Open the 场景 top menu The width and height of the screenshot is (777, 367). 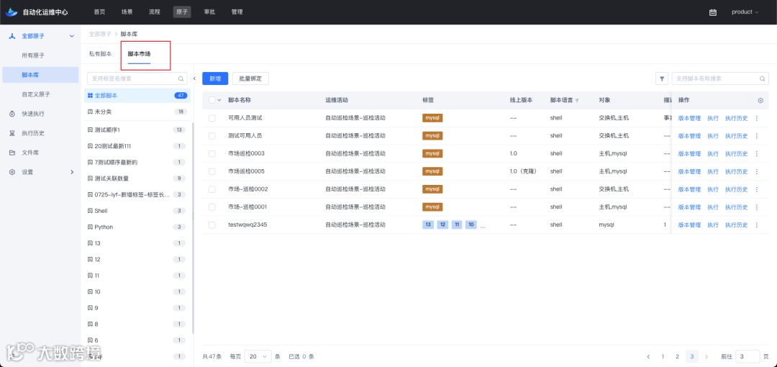point(127,12)
